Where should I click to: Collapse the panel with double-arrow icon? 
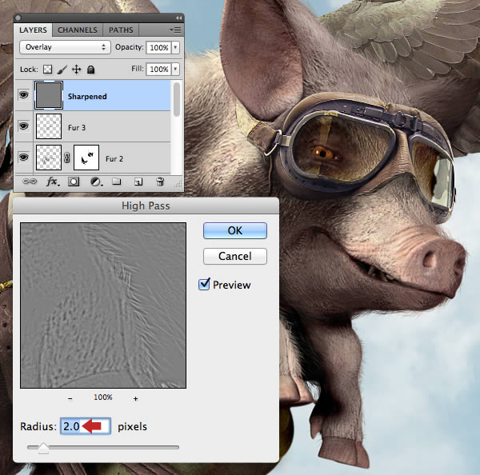(x=178, y=18)
